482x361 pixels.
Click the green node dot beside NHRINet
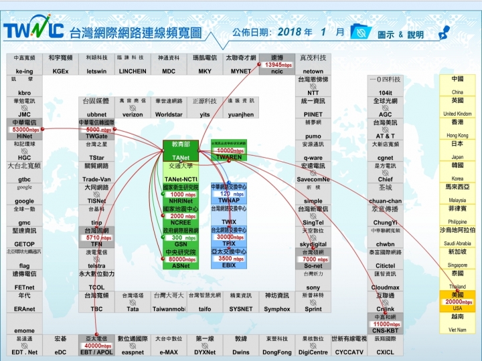(x=163, y=194)
